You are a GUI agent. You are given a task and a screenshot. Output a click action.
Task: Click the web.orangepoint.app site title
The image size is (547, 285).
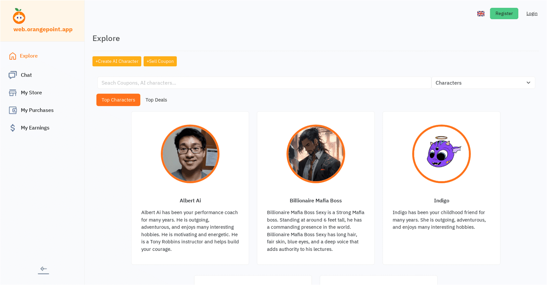(43, 29)
